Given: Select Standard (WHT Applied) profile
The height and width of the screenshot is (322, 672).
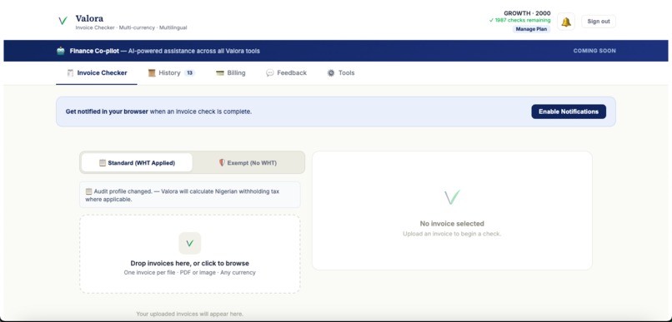Looking at the screenshot, I should click(x=137, y=163).
